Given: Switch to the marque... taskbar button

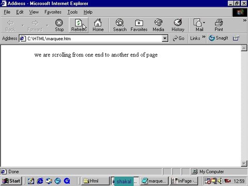Looking at the screenshot, I should pos(154,181).
